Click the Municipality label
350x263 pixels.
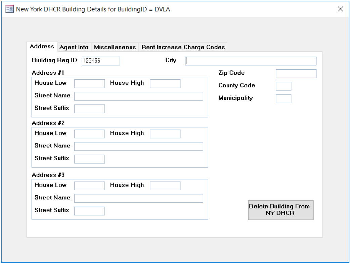click(235, 98)
